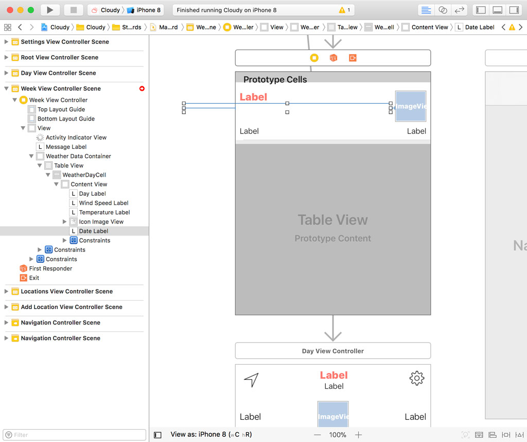Collapse the Weather Data Container item
Viewport: 527px width, 442px height.
[32, 156]
